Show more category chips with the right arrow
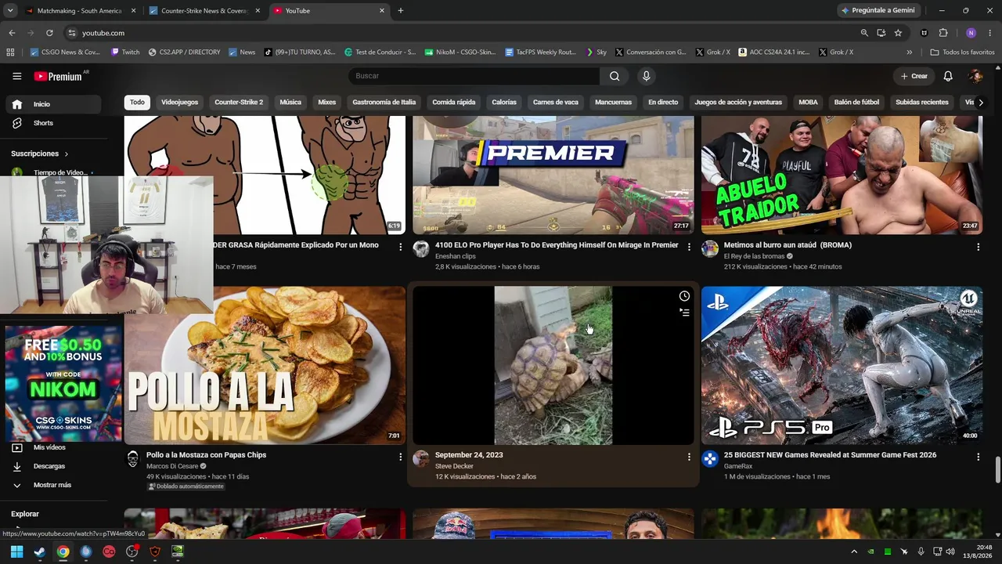Image resolution: width=1002 pixels, height=564 pixels. tap(980, 103)
